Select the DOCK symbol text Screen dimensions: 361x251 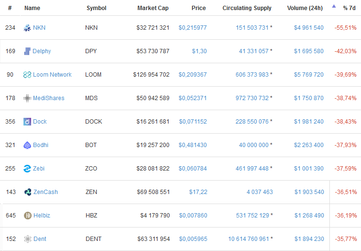[93, 122]
